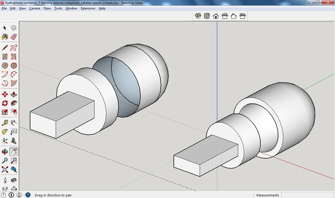Activate the Push/Pull tool
The height and width of the screenshot is (198, 335).
coord(14,94)
